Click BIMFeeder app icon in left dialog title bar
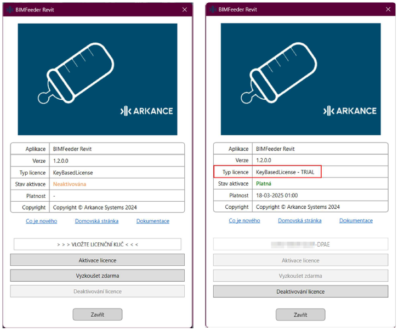This screenshot has height=331, width=398. [9, 9]
